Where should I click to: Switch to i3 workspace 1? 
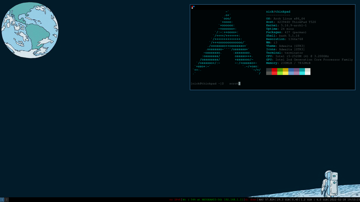2,200
